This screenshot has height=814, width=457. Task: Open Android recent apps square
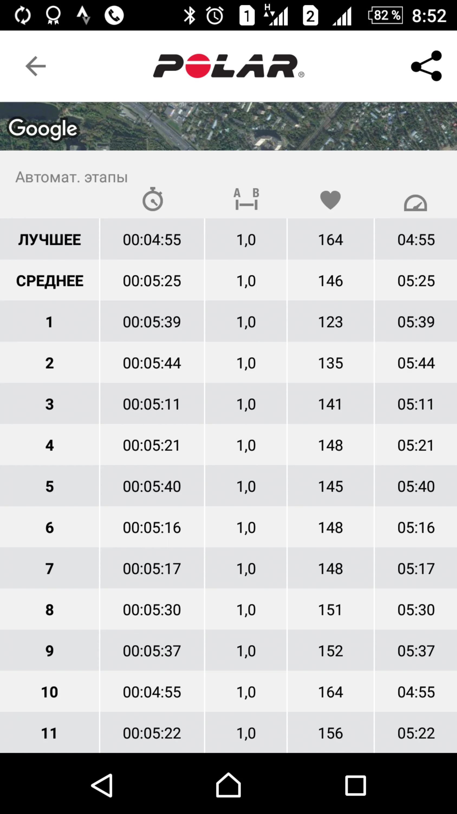[355, 785]
